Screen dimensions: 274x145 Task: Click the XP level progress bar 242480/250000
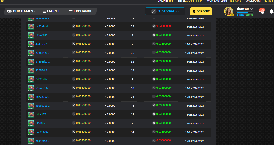coord(245,12)
